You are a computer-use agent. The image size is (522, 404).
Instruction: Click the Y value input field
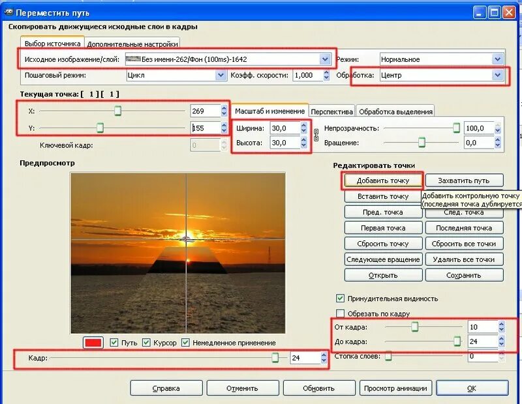[206, 128]
